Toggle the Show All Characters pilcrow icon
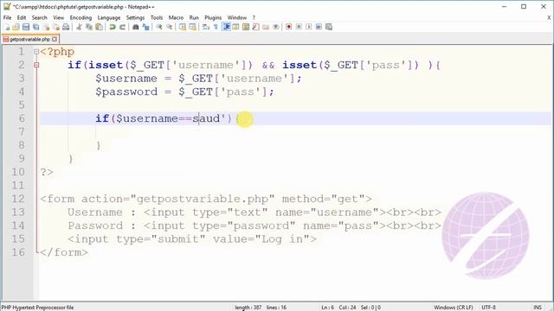The width and height of the screenshot is (554, 311). point(216,27)
